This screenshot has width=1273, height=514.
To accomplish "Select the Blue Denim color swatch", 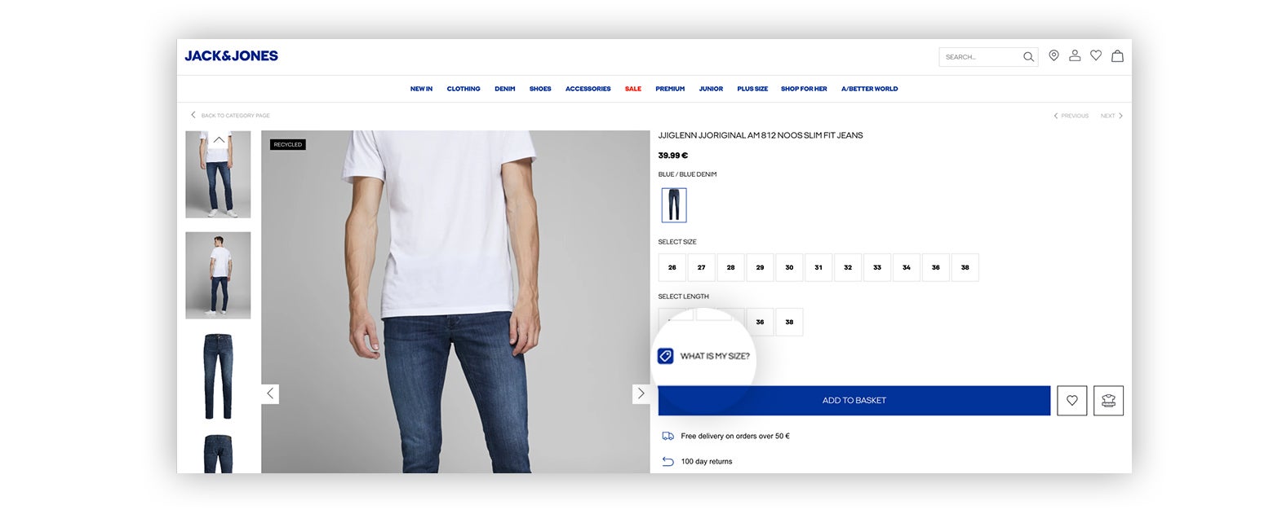I will (674, 204).
